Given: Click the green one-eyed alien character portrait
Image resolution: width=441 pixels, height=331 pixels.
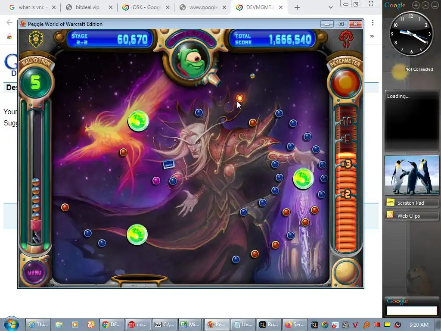Looking at the screenshot, I should [x=192, y=62].
